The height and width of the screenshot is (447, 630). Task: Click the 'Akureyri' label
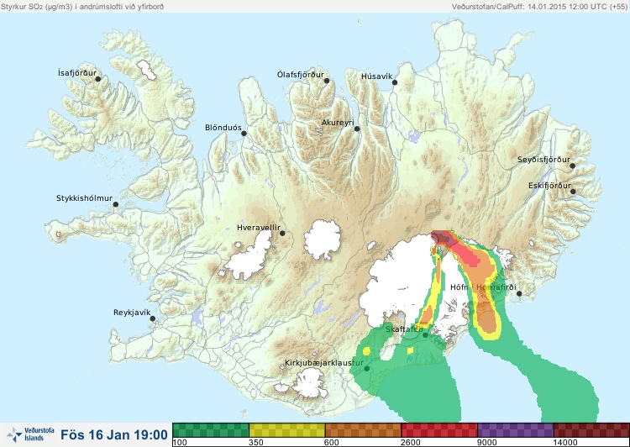[338, 123]
